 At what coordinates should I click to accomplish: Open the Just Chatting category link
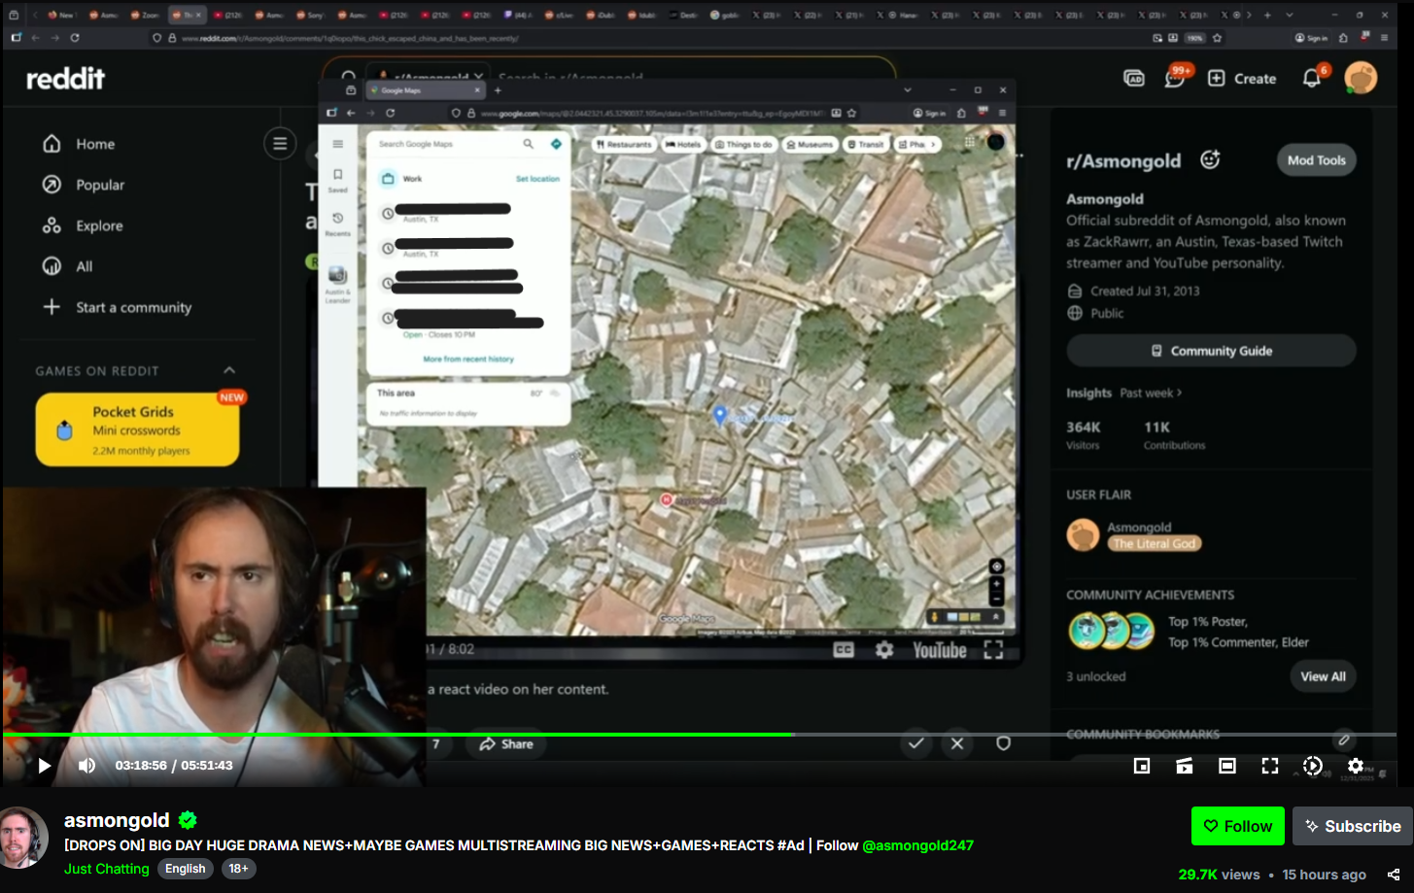pyautogui.click(x=107, y=869)
